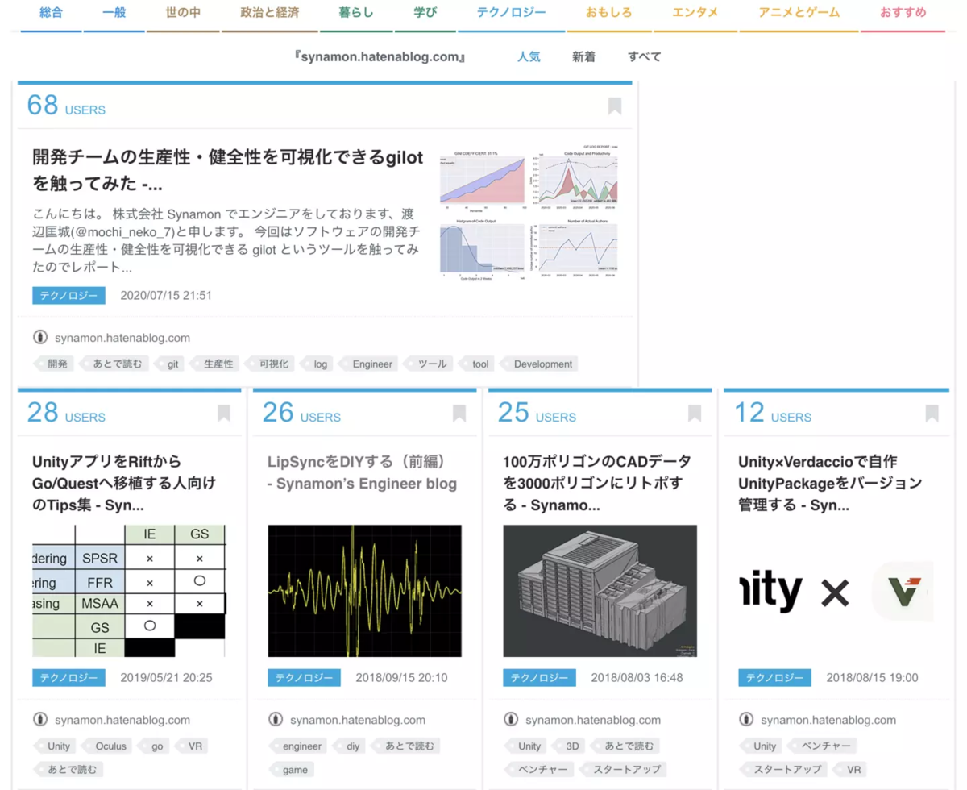Open 100万ポリゴンのCADデータ article title

597,484
